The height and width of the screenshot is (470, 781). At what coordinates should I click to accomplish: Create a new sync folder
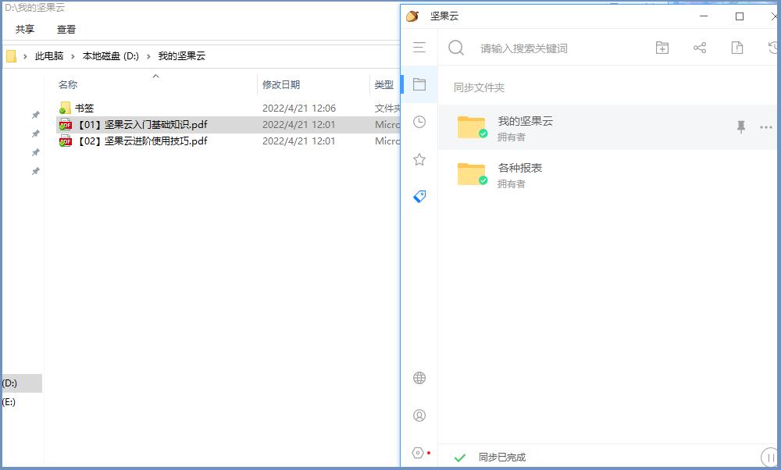662,48
